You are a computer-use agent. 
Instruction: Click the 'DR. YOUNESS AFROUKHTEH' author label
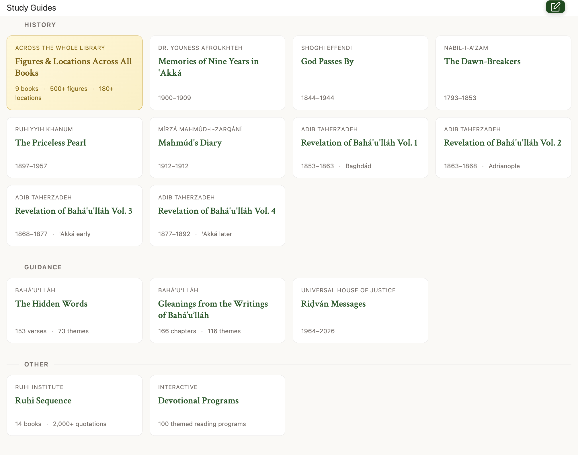pyautogui.click(x=200, y=48)
